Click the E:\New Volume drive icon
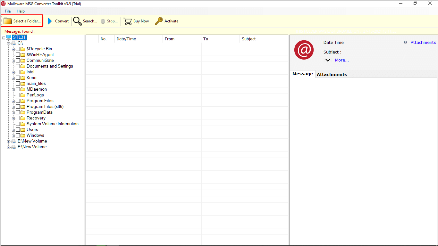The width and height of the screenshot is (438, 246). (13, 141)
